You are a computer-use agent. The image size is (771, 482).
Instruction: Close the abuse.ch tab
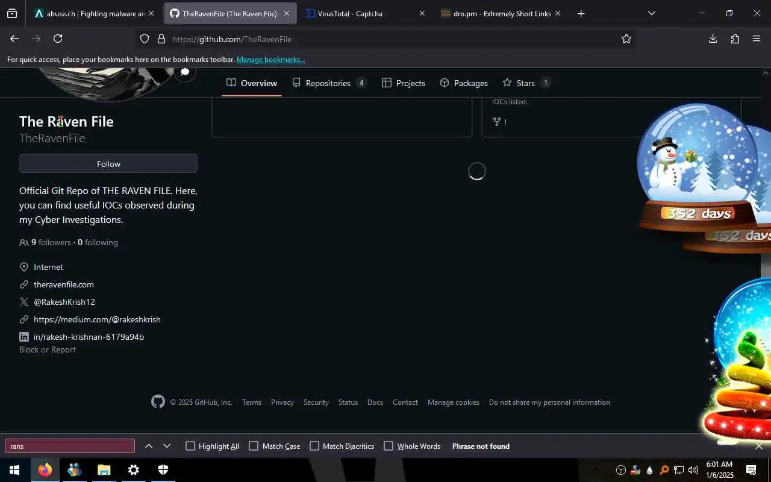click(x=151, y=13)
